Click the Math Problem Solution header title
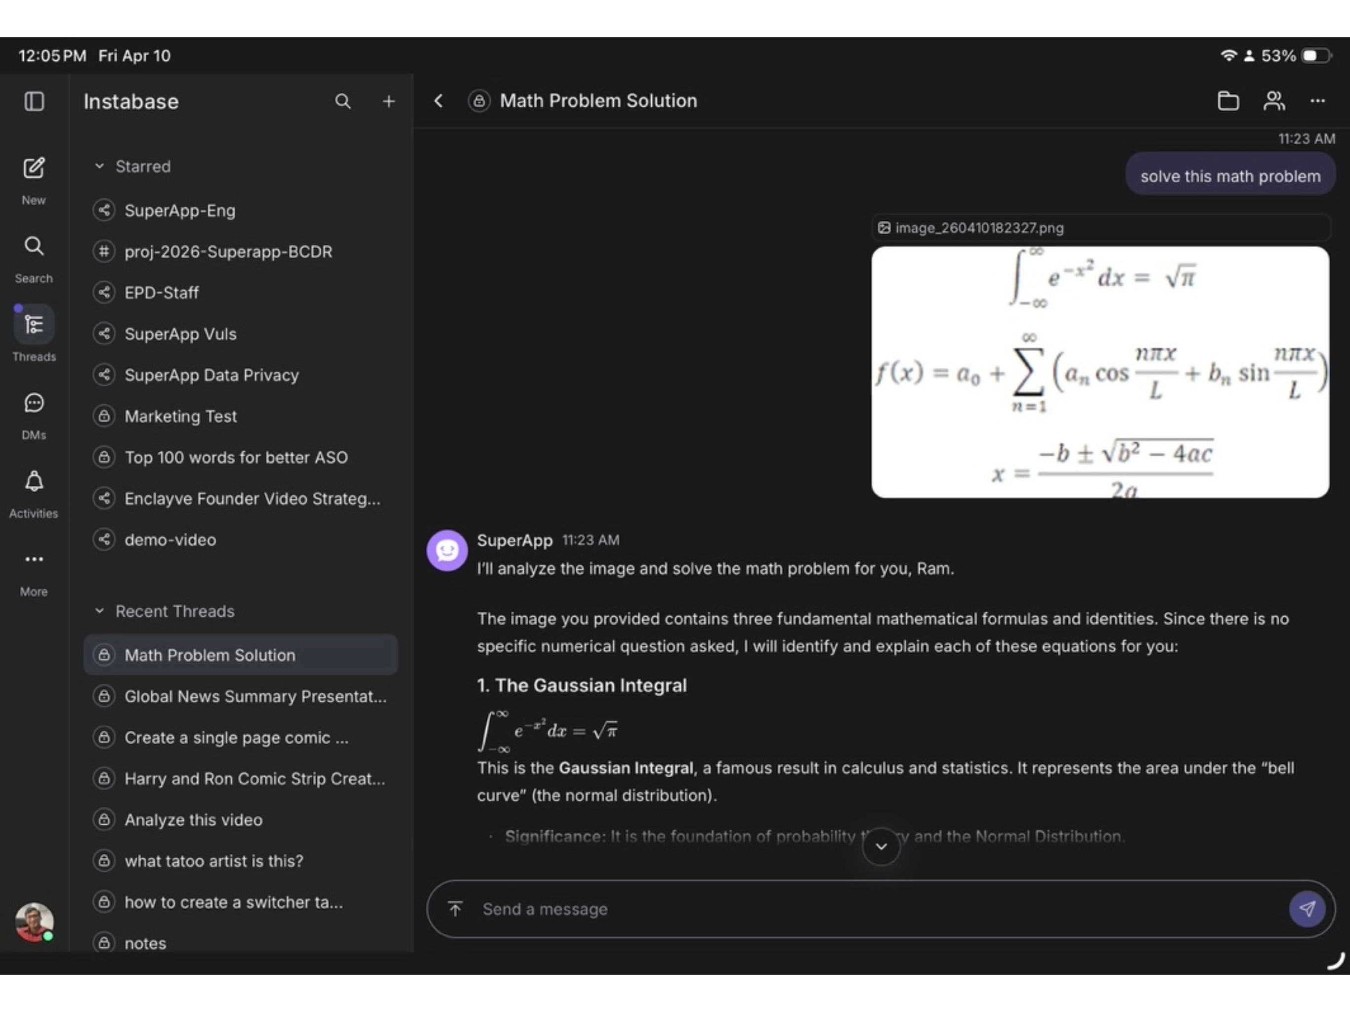 point(598,101)
